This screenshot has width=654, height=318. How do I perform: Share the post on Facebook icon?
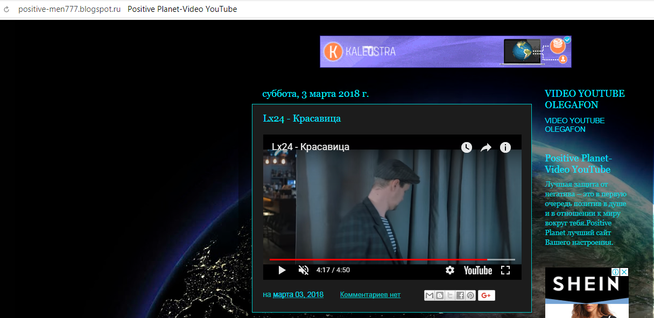point(460,295)
